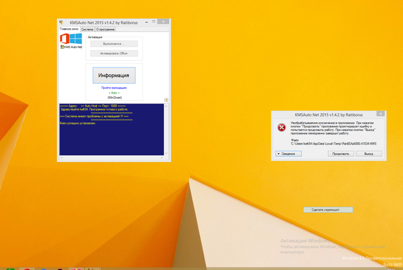The width and height of the screenshot is (403, 270).
Task: Click the red Office logo
Action: [x=64, y=38]
